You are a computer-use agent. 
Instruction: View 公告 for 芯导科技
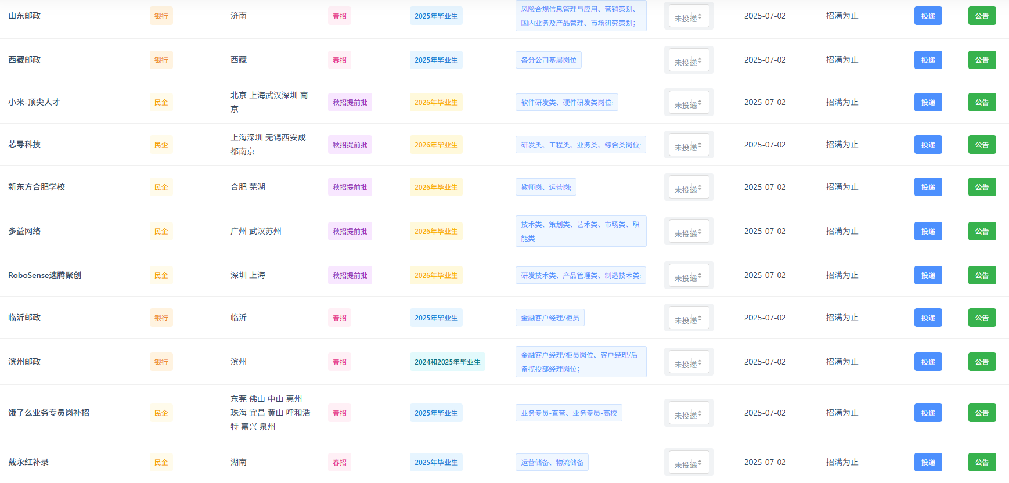point(982,145)
